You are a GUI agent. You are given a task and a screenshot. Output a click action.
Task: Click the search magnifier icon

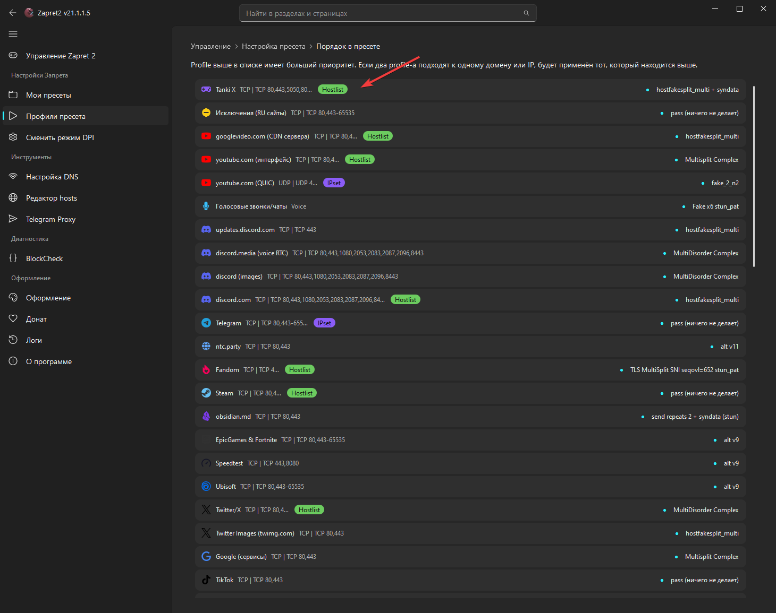(x=526, y=13)
